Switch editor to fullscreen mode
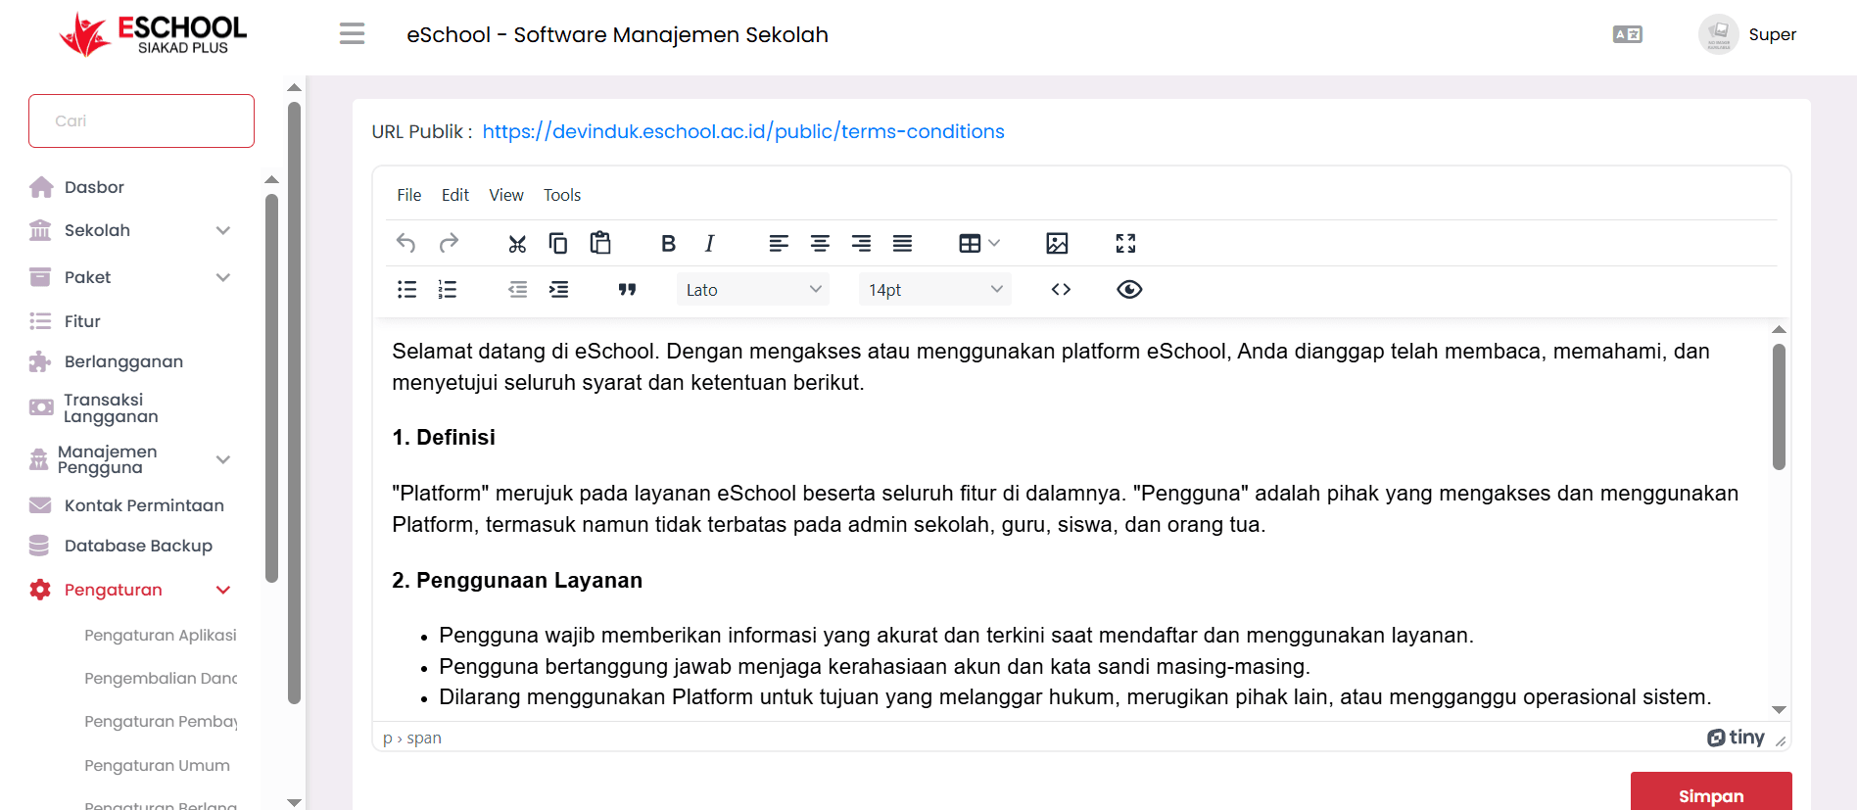 coord(1125,243)
